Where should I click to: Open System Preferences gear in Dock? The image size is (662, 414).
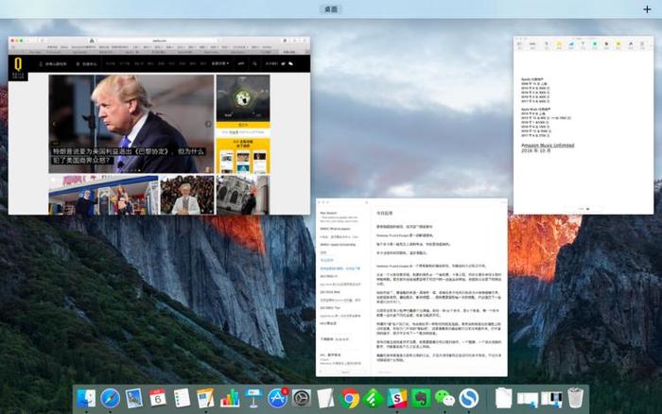tap(302, 398)
